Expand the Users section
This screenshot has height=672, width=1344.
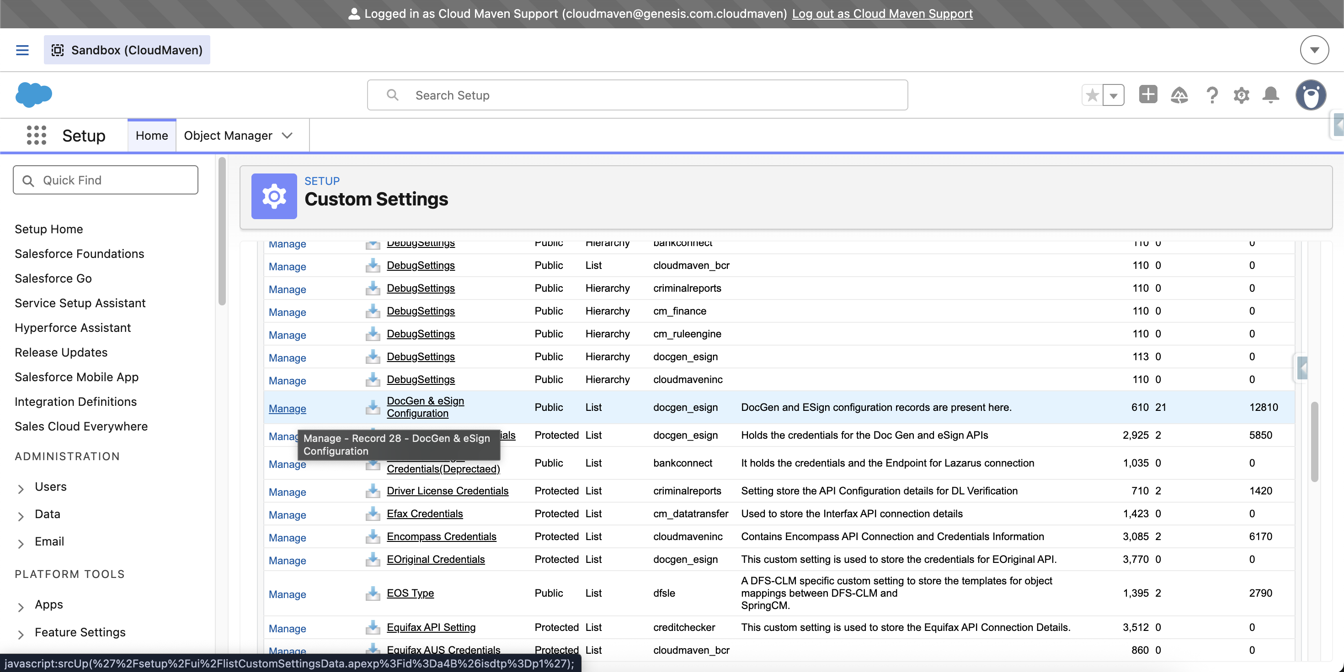21,488
